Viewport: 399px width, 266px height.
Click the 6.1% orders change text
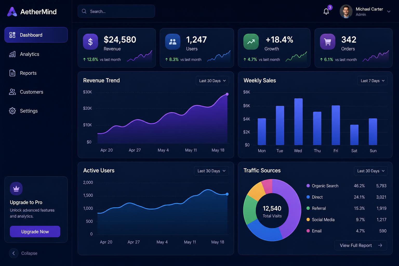point(338,59)
